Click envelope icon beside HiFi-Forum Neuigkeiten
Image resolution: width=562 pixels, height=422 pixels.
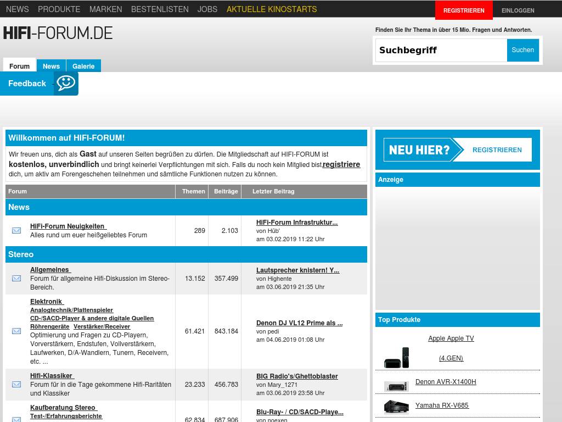pos(16,230)
